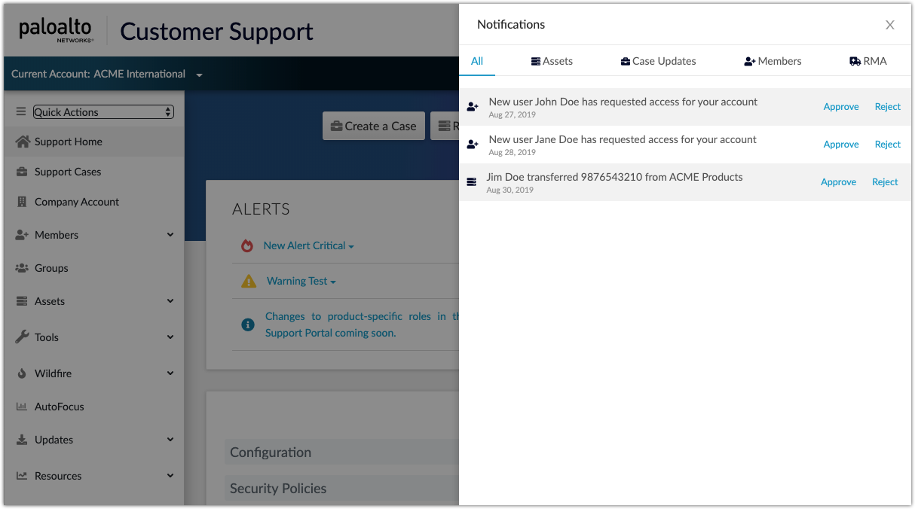This screenshot has width=915, height=509.
Task: Click the Company Account building icon
Action: pyautogui.click(x=20, y=202)
